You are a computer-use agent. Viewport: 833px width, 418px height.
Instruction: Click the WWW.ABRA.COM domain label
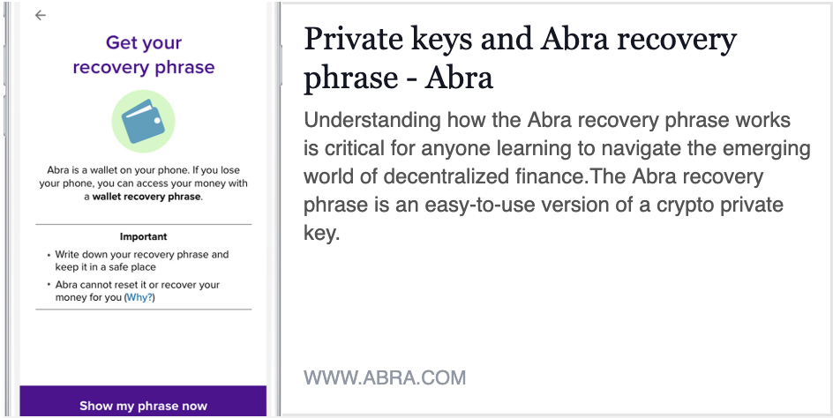(x=385, y=377)
